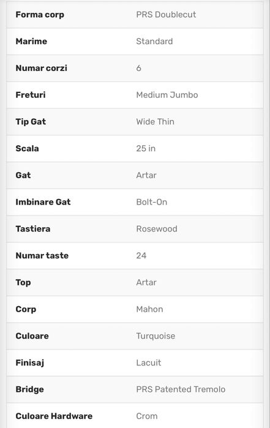Select Medium Jumbo frets value

click(x=167, y=95)
